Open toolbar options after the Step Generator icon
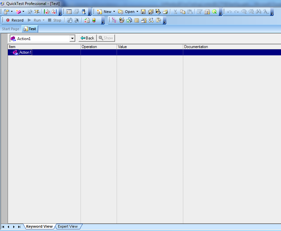The image size is (281, 231). 90,12
